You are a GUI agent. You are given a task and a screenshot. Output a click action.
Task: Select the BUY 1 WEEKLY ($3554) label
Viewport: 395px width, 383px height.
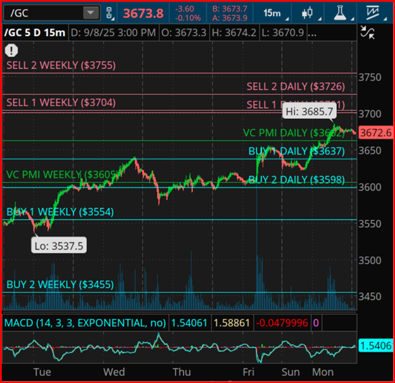(60, 211)
